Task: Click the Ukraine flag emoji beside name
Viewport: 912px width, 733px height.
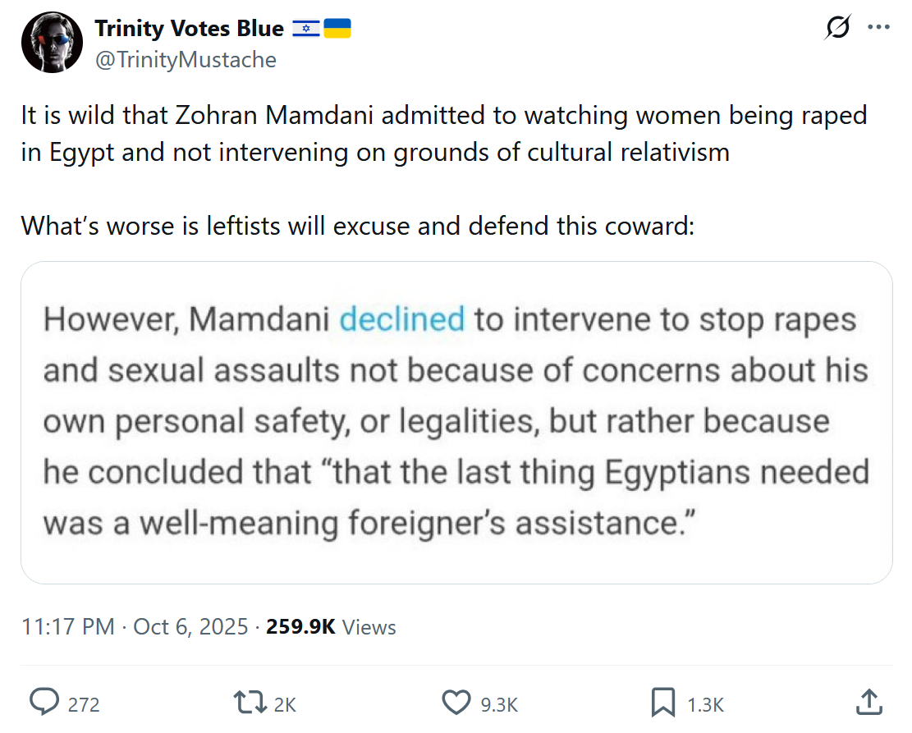Action: [337, 29]
